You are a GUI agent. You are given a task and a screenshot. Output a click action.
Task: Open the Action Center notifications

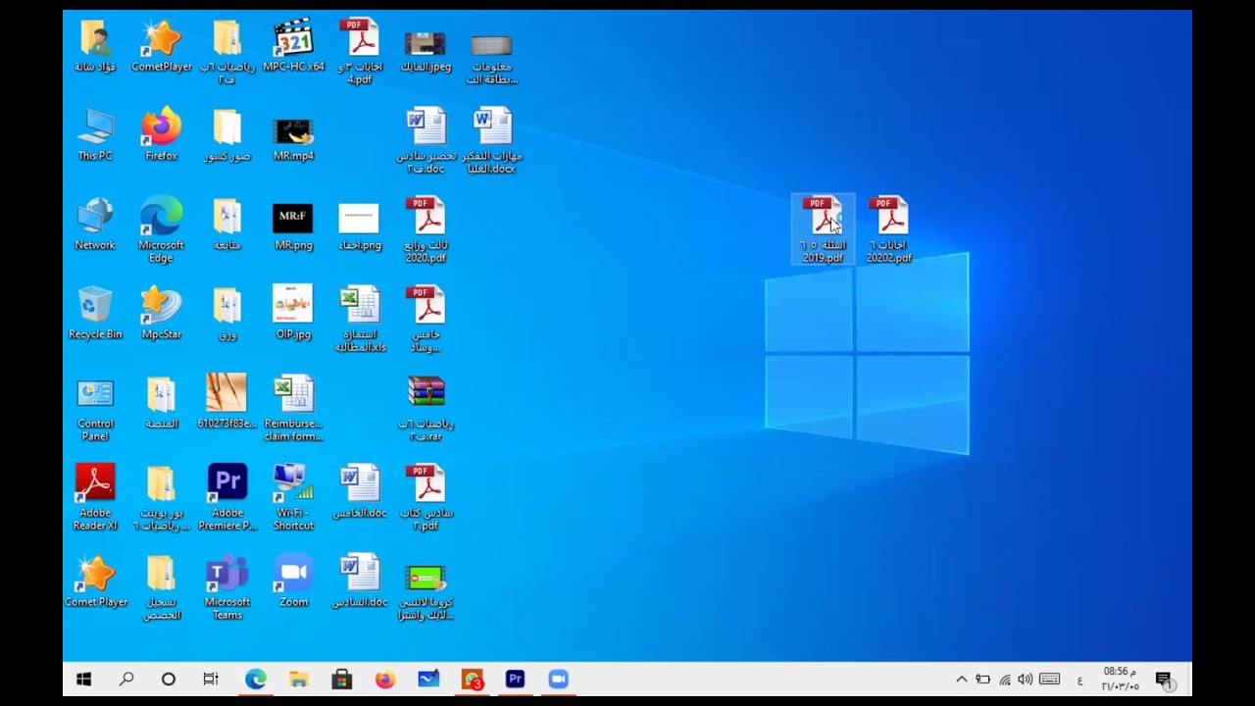point(1165,680)
